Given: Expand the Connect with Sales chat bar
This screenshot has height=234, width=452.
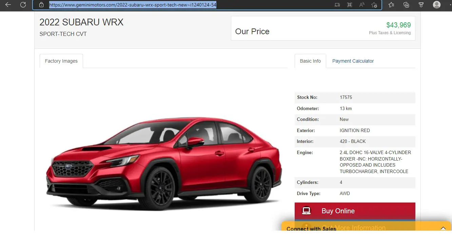Looking at the screenshot, I should 443,228.
